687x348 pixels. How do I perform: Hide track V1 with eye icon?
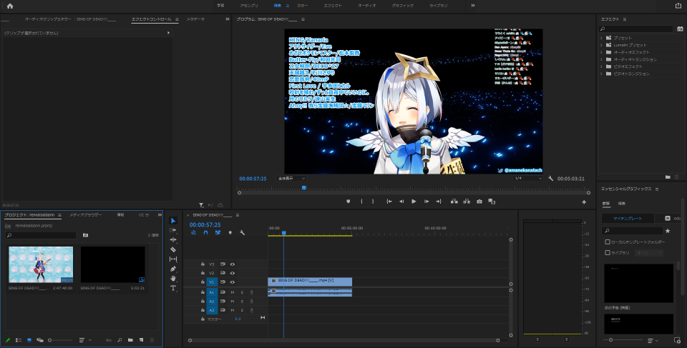pyautogui.click(x=232, y=282)
